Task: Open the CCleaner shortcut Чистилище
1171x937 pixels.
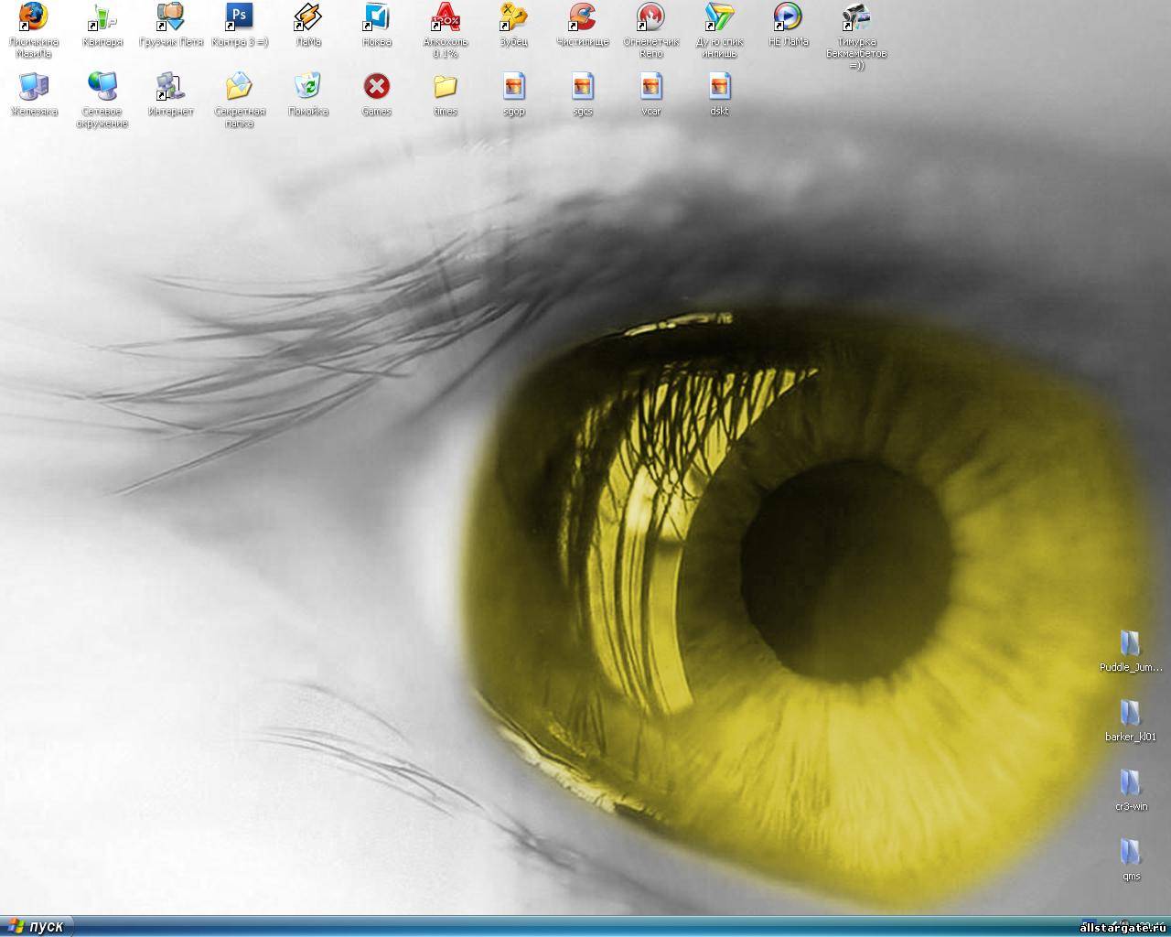Action: click(582, 17)
